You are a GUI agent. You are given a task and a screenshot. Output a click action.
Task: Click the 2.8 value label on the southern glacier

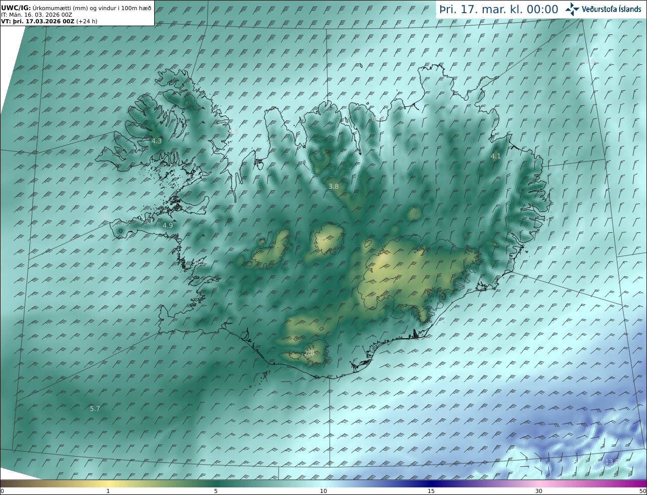click(309, 353)
